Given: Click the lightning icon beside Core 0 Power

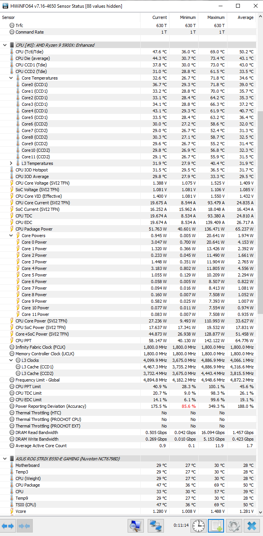Looking at the screenshot, I should click(18, 242).
